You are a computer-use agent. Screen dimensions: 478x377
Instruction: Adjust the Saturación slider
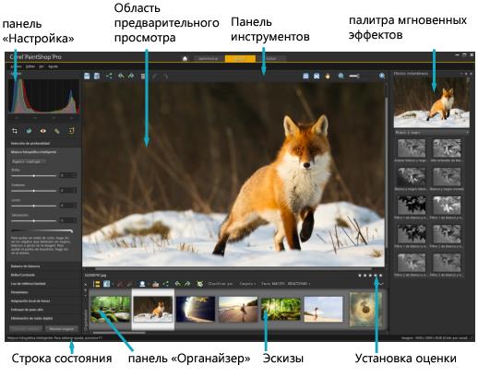pyautogui.click(x=34, y=220)
